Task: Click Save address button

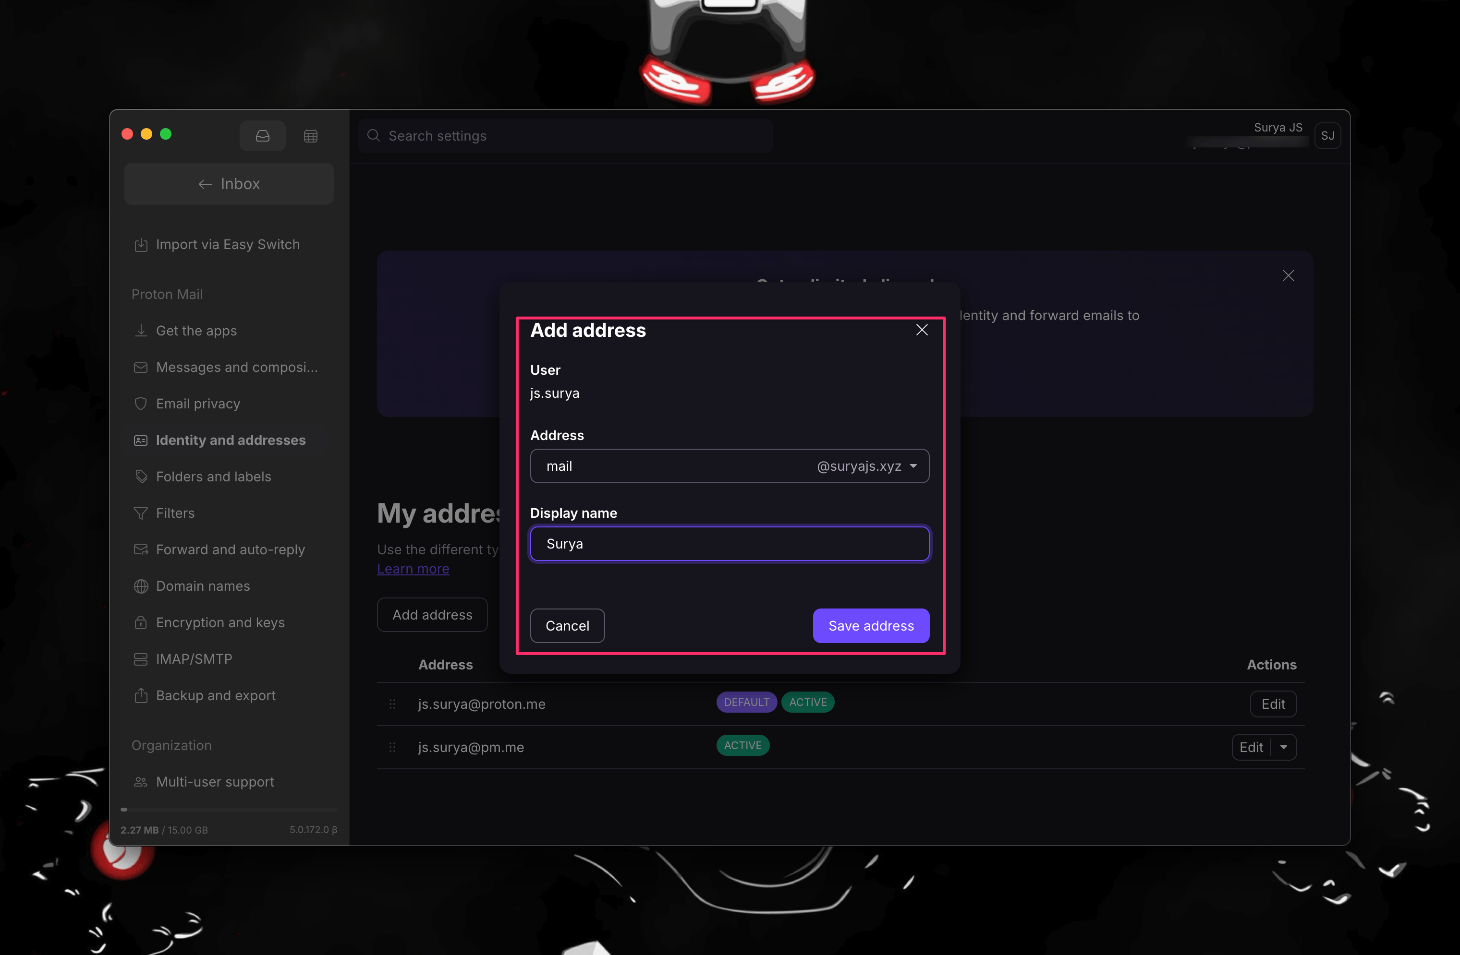Action: point(871,626)
